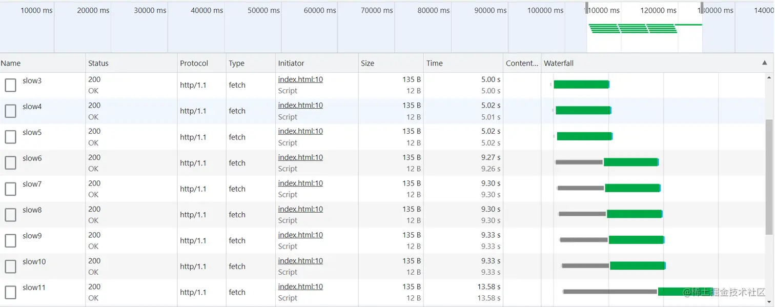Select the slow5 request file icon
775x307 pixels.
(x=10, y=137)
